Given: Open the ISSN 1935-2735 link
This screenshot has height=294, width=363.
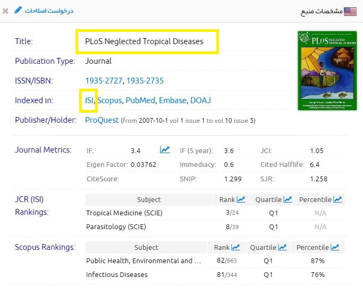Looking at the screenshot, I should (x=145, y=81).
